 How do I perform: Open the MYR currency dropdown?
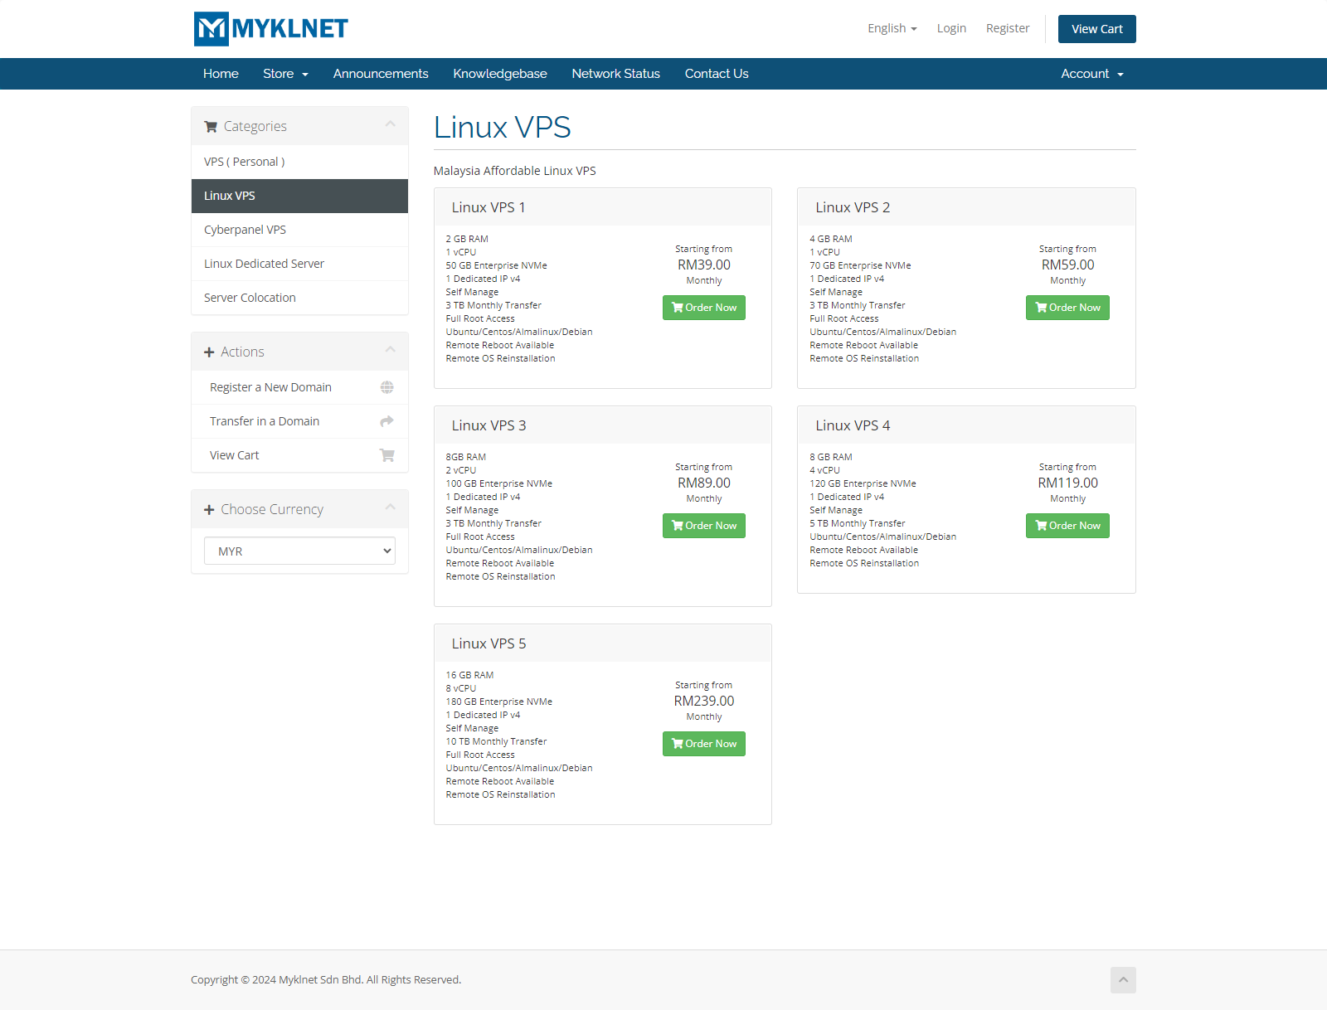coord(299,551)
